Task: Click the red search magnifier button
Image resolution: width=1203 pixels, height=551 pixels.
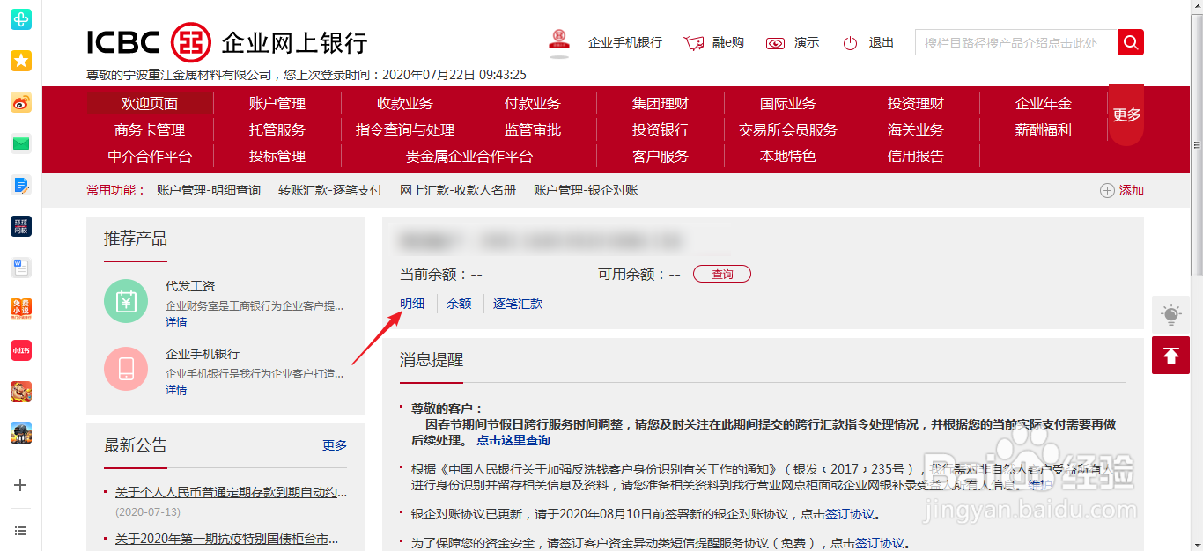Action: pos(1131,41)
